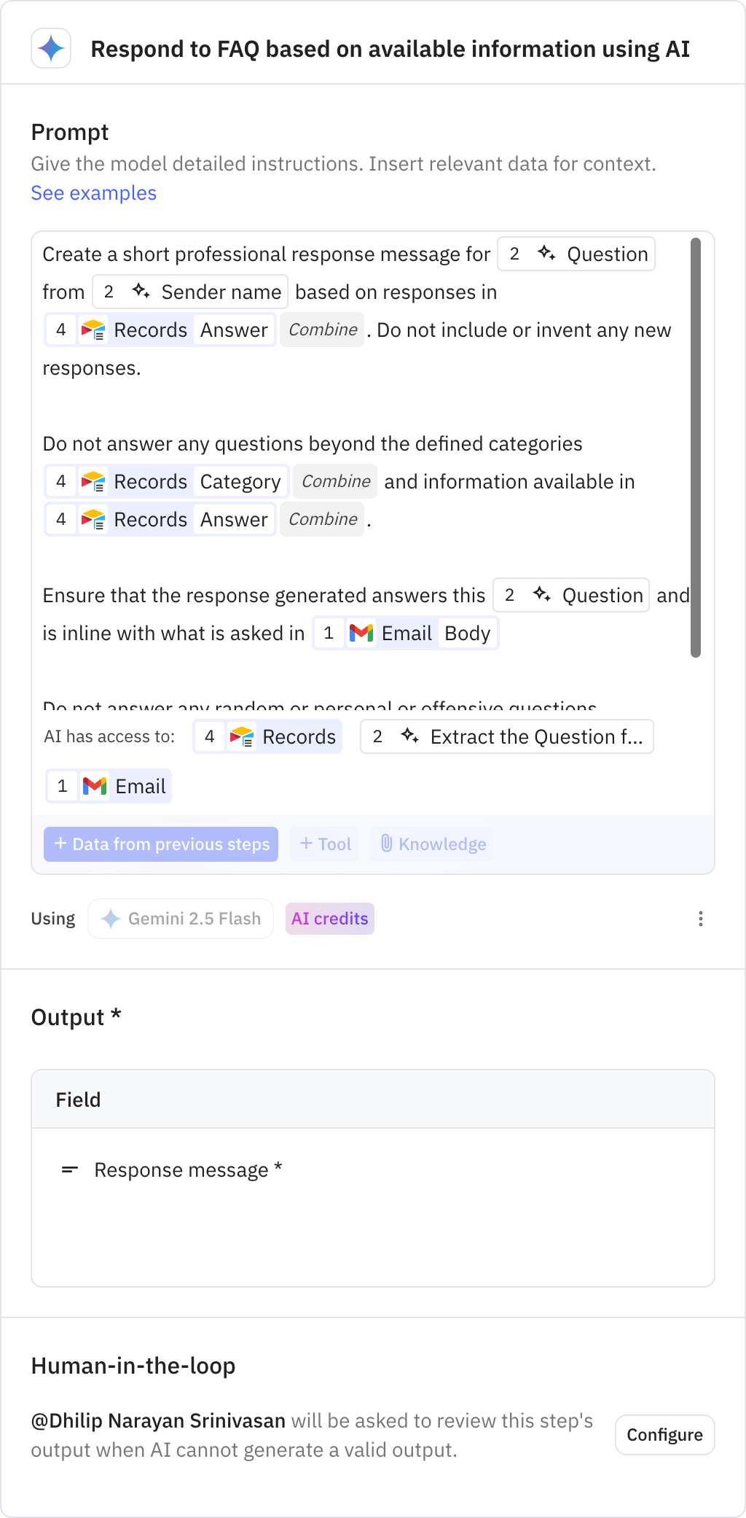The width and height of the screenshot is (746, 1518).
Task: Click the Sender name variable chip
Action: [x=190, y=292]
